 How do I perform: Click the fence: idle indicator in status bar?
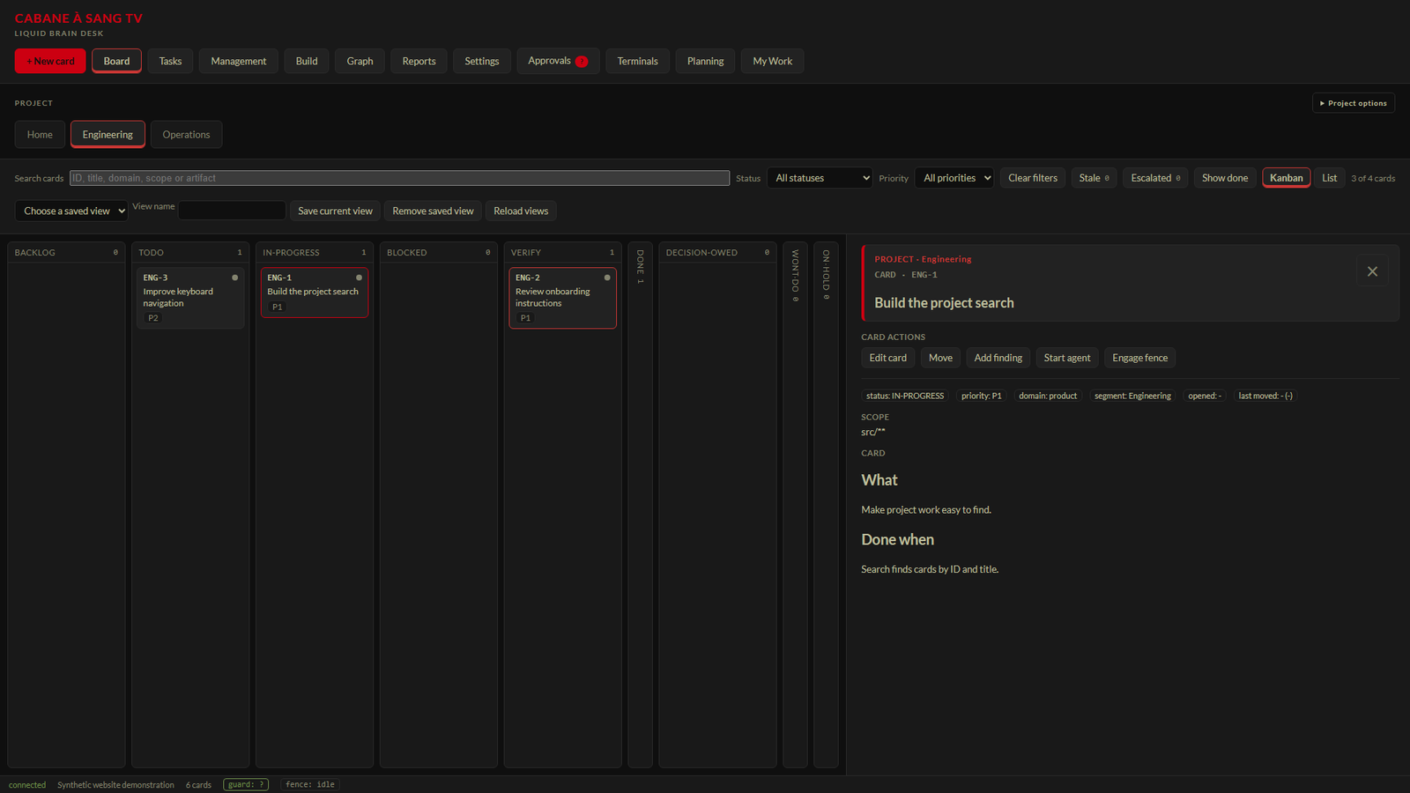(310, 785)
